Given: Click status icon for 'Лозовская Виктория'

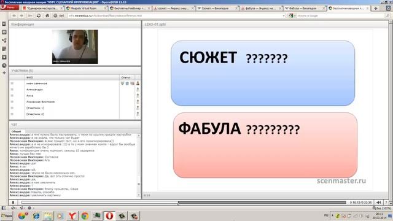Looking at the screenshot, I should tap(138, 102).
